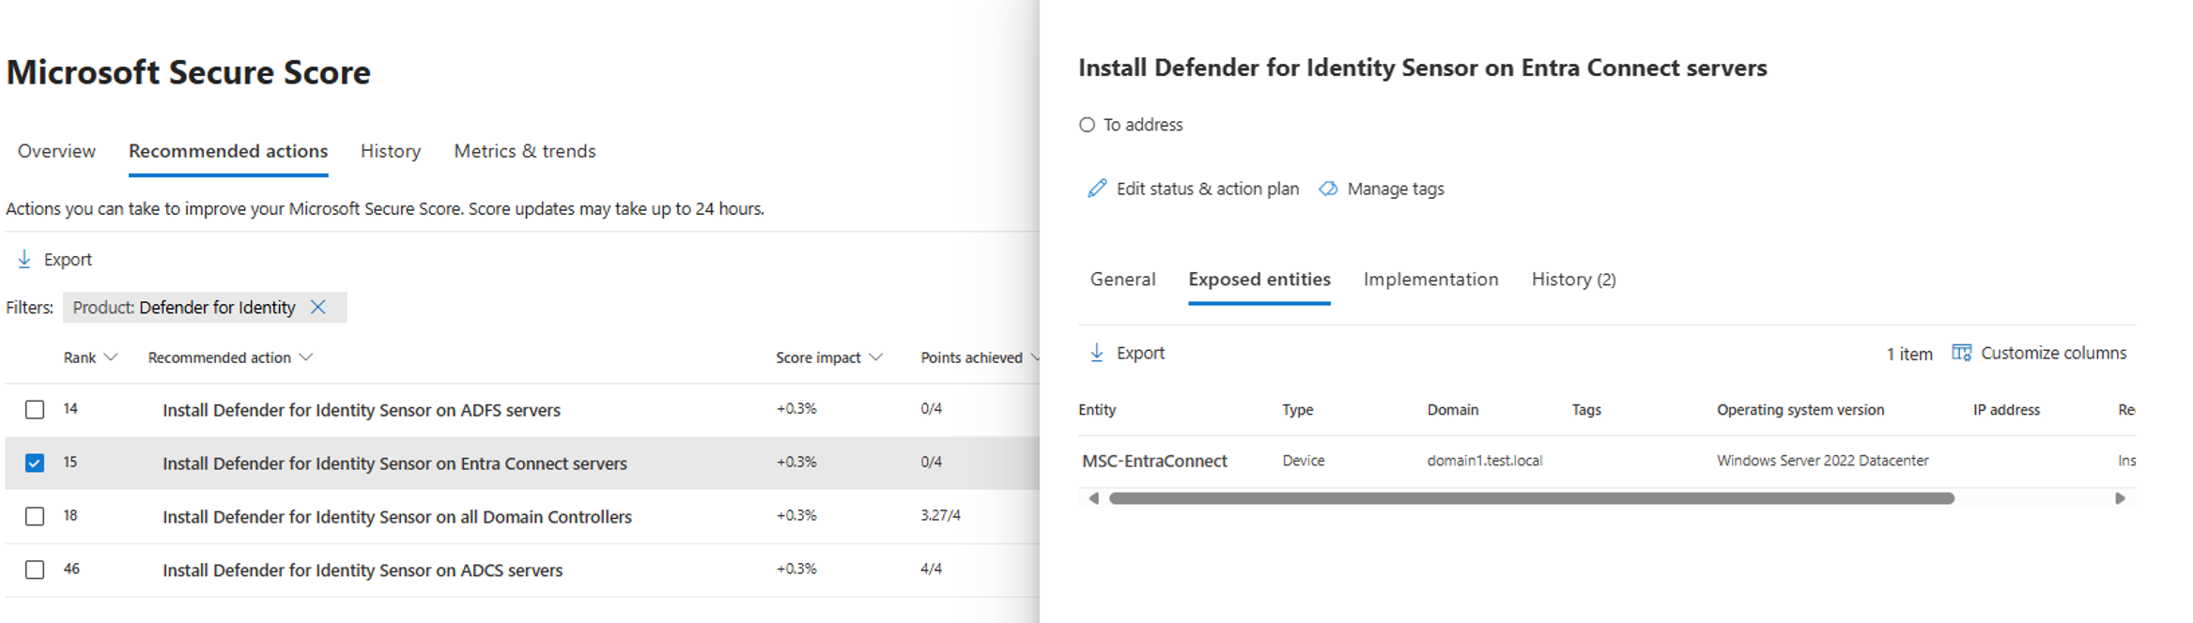Click the pencil Edit status icon

1096,189
